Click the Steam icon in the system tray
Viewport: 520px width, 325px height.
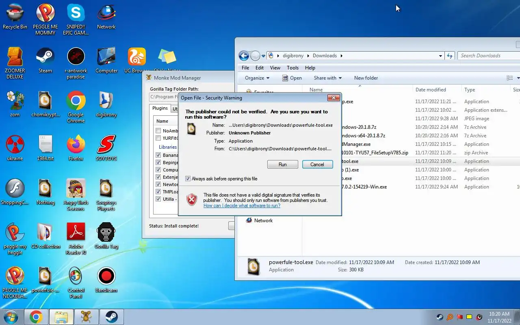pos(440,317)
